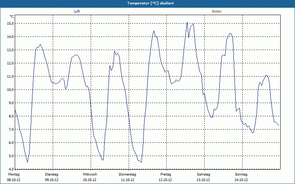Select the '12,0' axis value

tap(11, 63)
